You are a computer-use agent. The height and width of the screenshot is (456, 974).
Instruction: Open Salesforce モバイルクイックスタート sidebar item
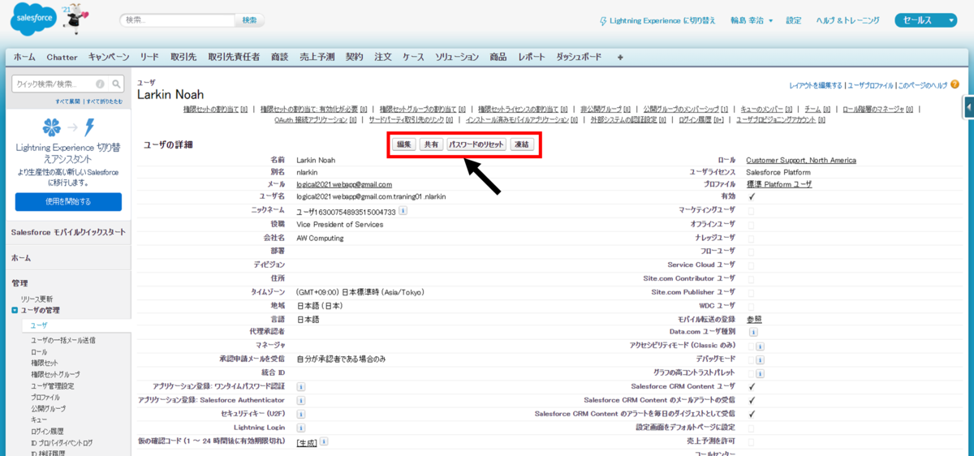pyautogui.click(x=68, y=232)
